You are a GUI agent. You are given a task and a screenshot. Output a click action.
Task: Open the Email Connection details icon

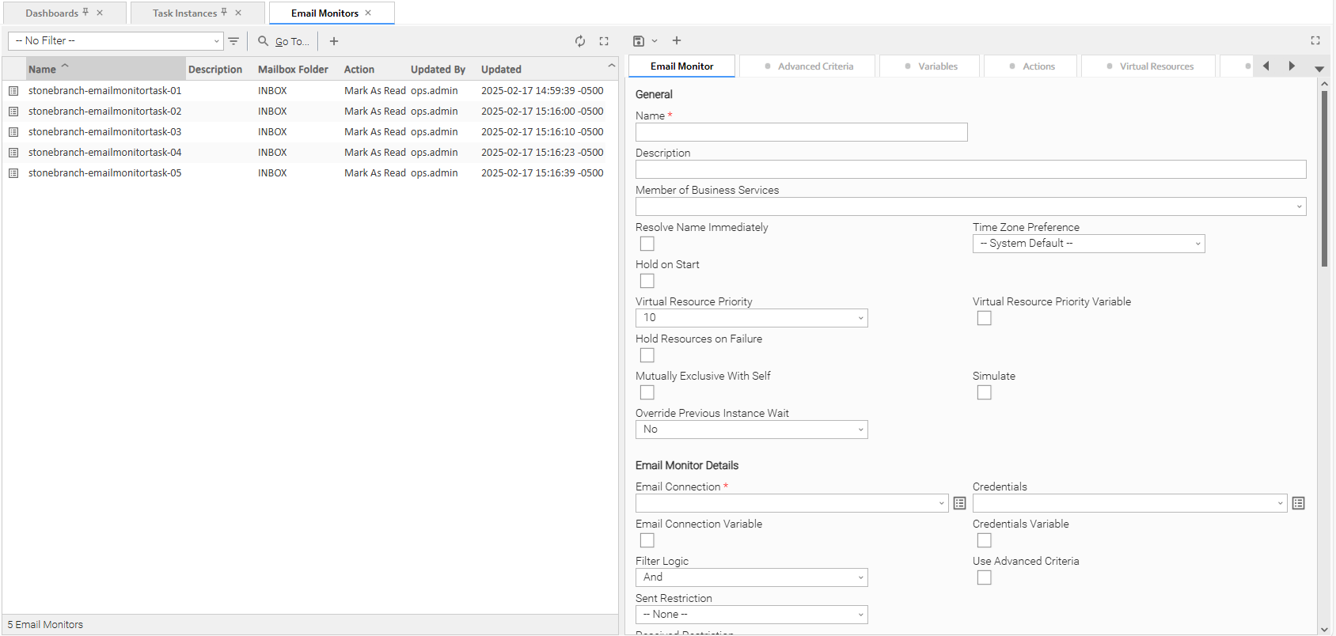(x=959, y=503)
